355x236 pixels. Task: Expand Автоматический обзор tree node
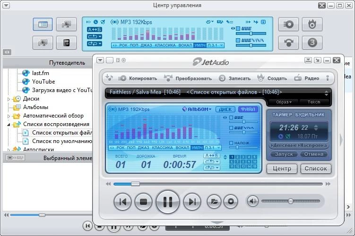(x=9, y=116)
